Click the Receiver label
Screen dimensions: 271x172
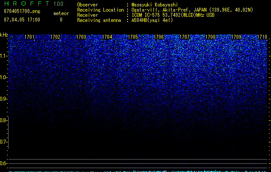87,15
